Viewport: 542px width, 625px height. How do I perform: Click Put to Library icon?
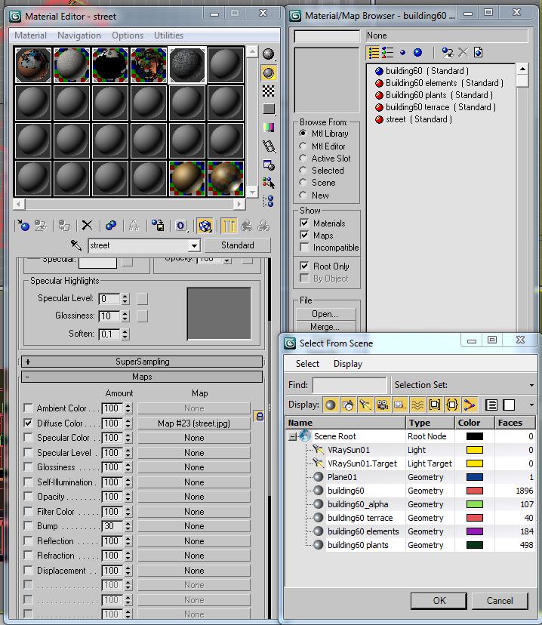[158, 226]
